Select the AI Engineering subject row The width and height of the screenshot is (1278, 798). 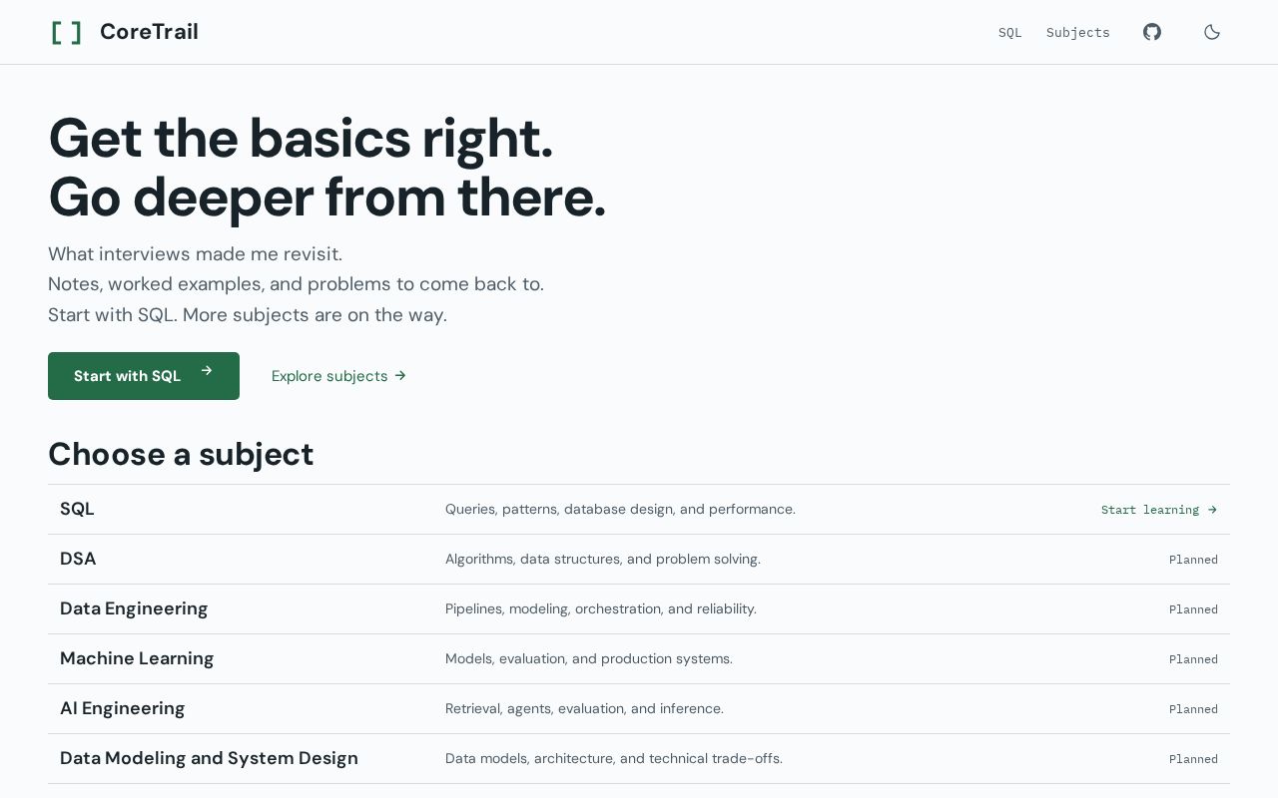[x=639, y=709]
